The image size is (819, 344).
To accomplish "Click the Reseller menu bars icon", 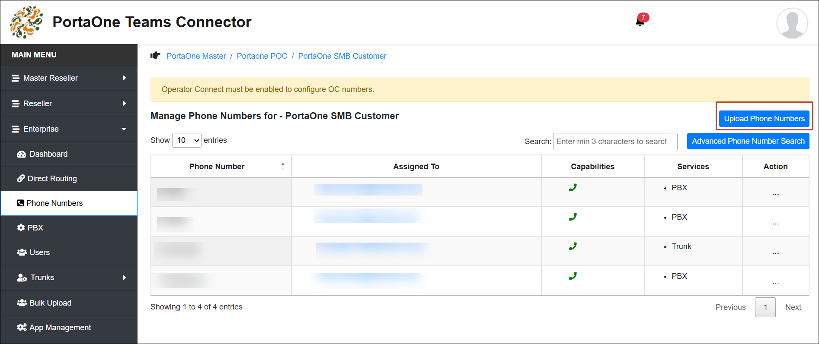I will pos(16,104).
